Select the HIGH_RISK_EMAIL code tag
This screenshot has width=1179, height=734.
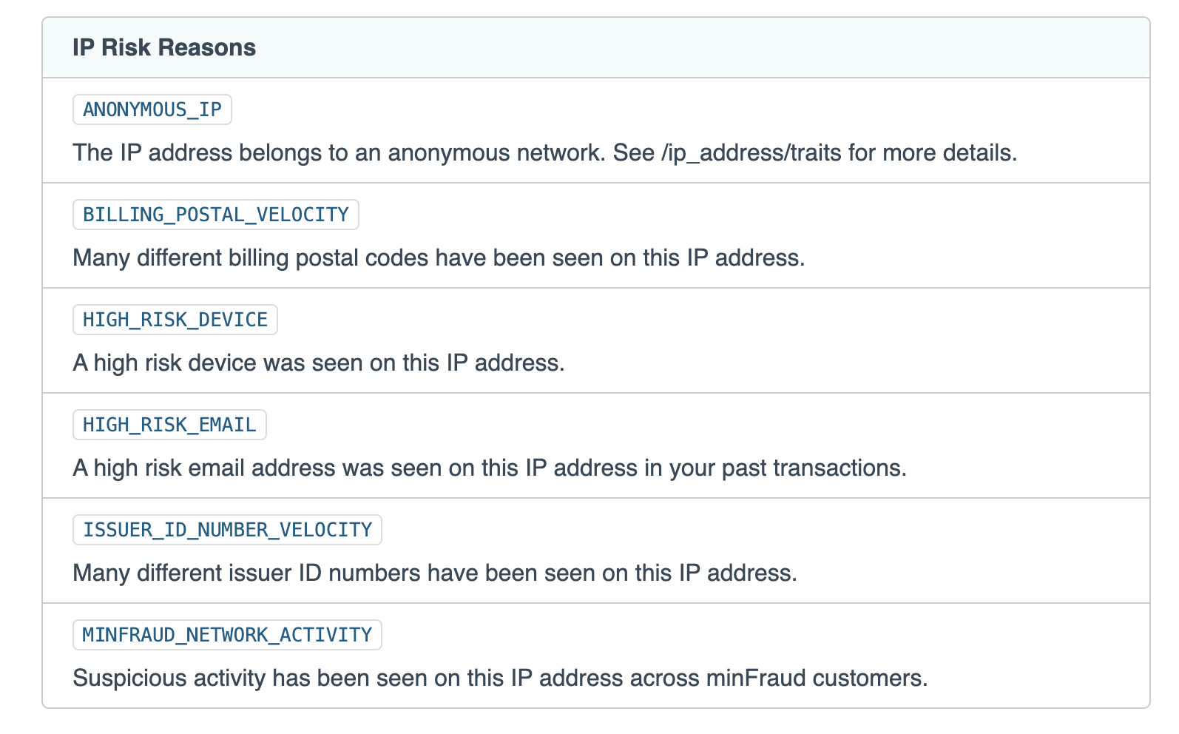169,425
